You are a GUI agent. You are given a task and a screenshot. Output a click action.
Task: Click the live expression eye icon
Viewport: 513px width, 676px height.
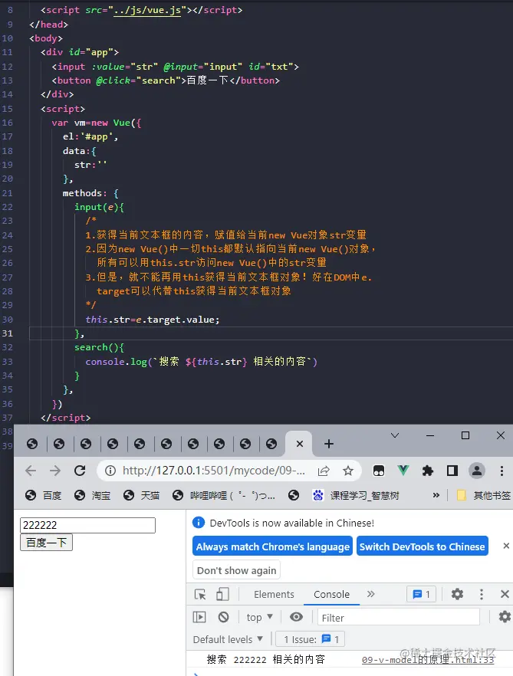296,617
